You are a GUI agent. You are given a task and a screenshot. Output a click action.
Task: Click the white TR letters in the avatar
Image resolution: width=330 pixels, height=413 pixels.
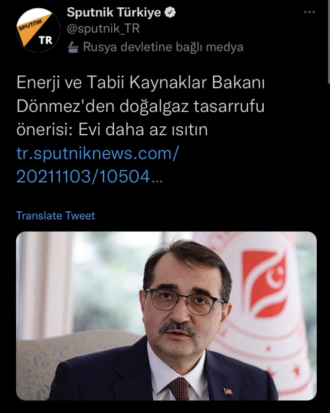[x=46, y=40]
